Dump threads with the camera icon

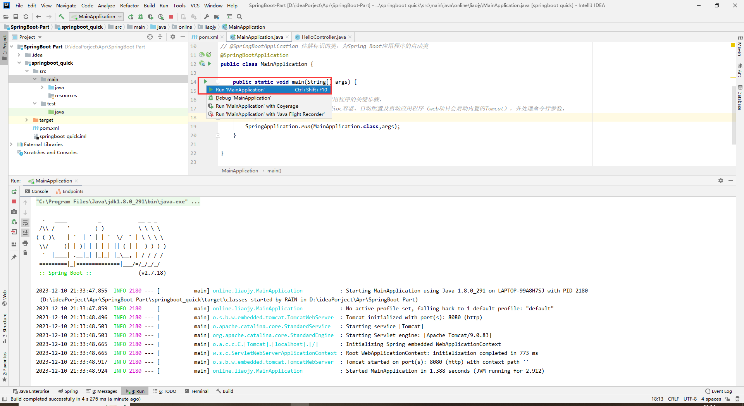(14, 212)
